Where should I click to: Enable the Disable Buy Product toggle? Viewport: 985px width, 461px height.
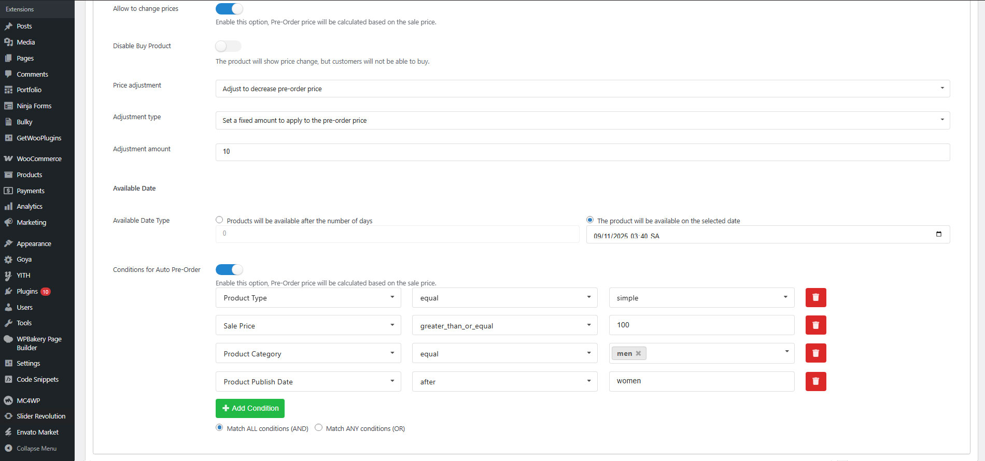click(x=229, y=46)
